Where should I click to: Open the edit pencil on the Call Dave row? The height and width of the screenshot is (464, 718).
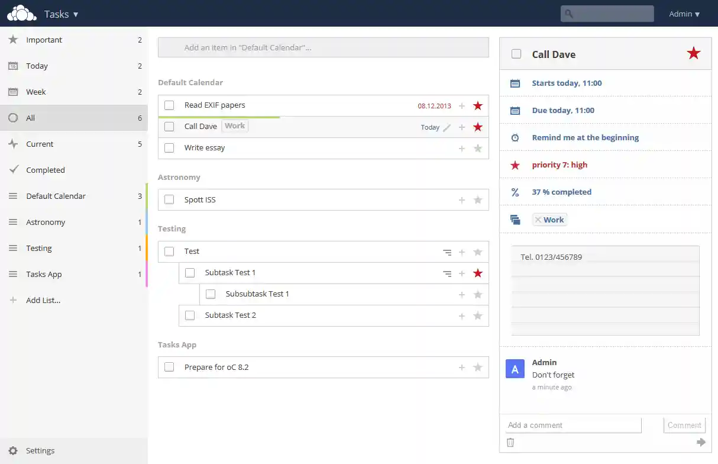coord(448,127)
